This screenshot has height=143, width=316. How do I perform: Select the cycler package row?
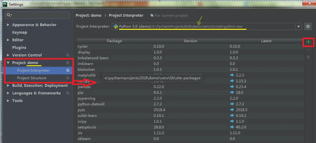(x=190, y=46)
